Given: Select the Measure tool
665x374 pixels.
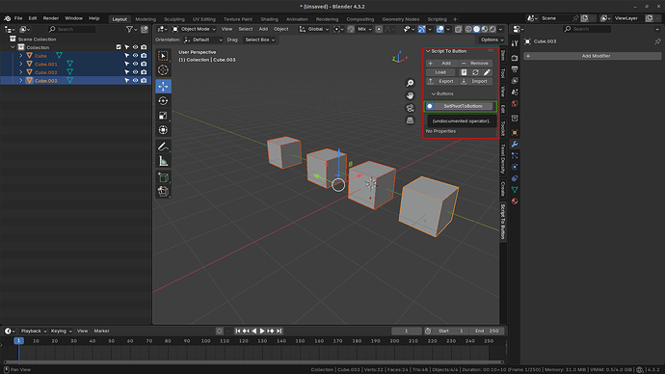Looking at the screenshot, I should 163,161.
